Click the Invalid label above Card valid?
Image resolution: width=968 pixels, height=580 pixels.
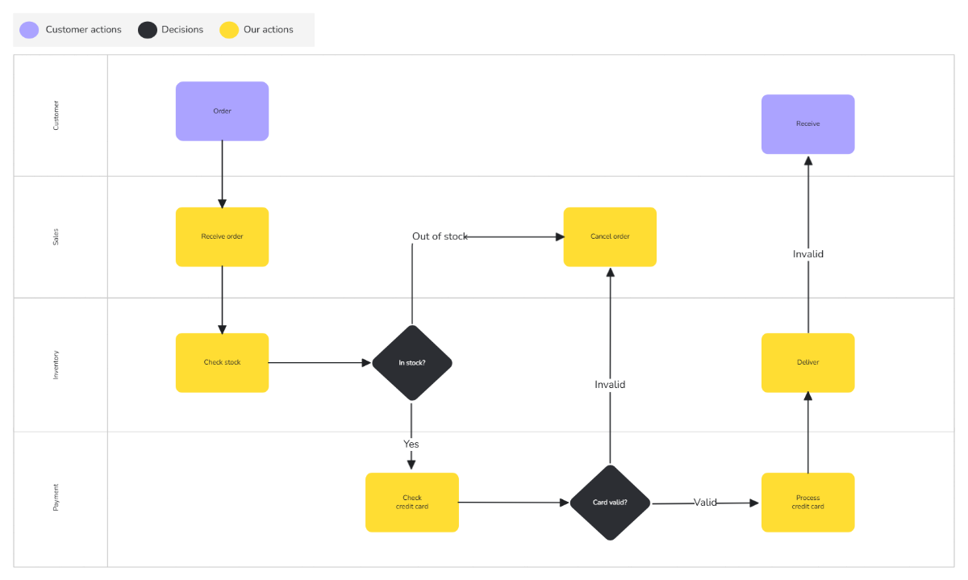(610, 385)
